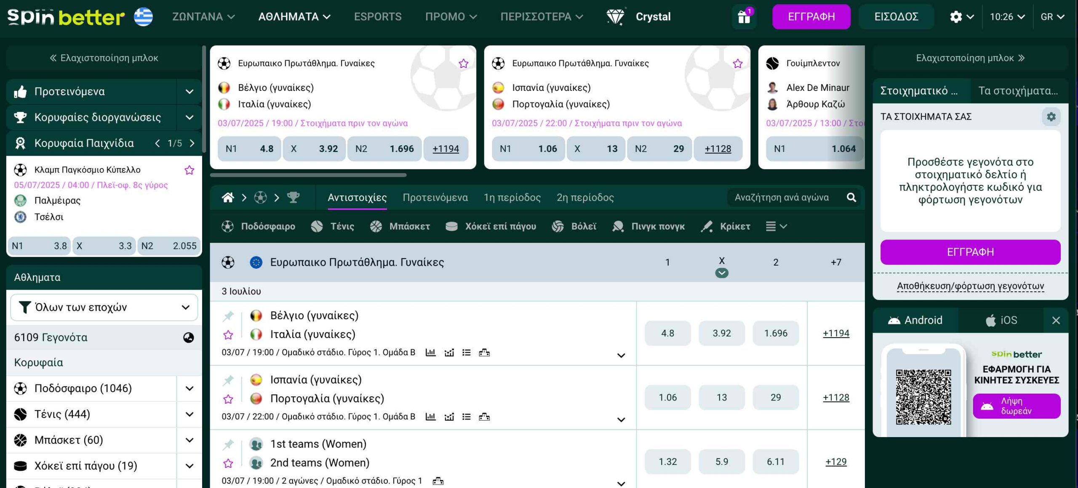Open the settings gear in header
The image size is (1078, 488).
tap(956, 17)
